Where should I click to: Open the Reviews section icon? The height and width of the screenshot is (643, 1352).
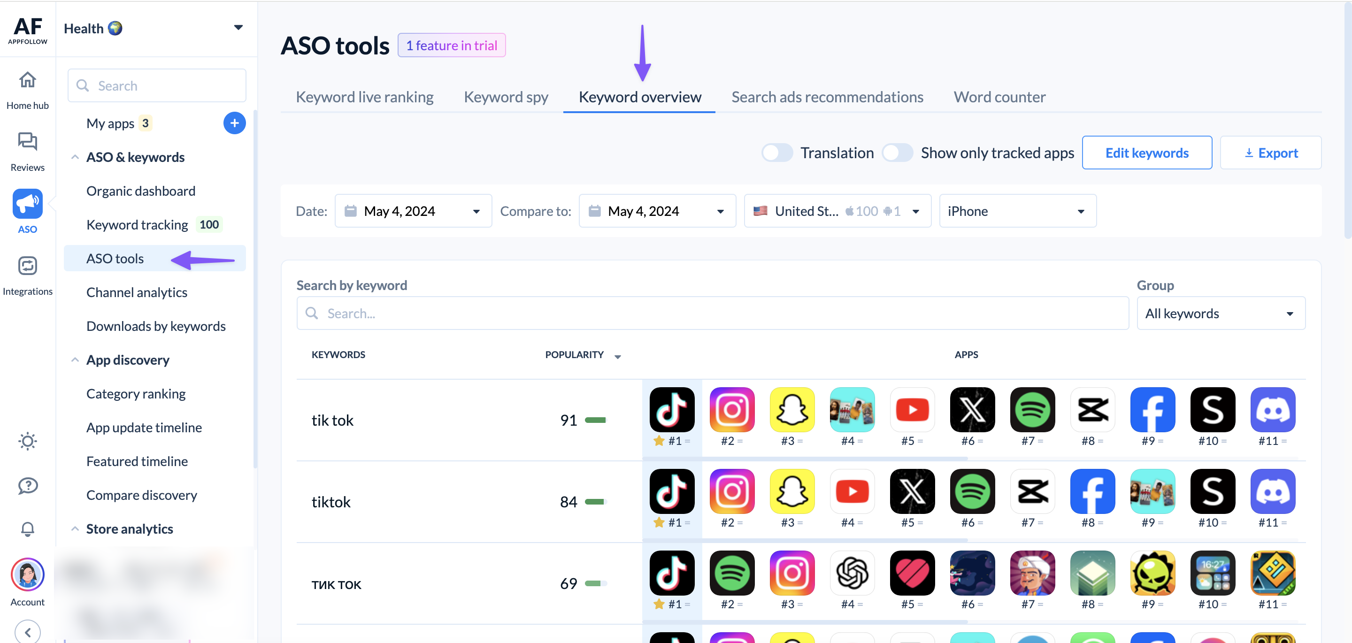(x=27, y=142)
